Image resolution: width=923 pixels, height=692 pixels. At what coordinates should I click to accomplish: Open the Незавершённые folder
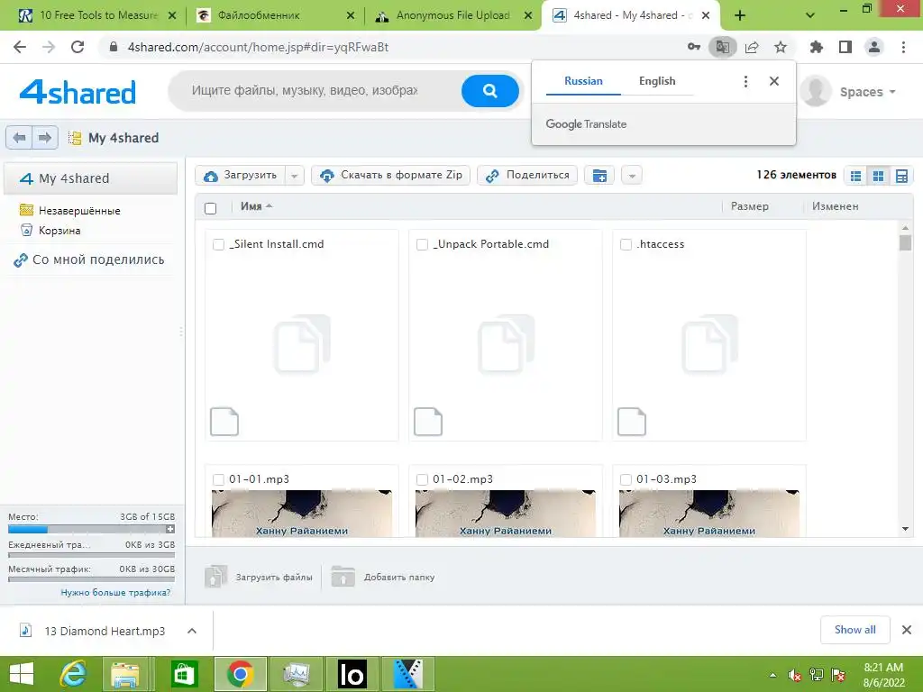point(70,210)
